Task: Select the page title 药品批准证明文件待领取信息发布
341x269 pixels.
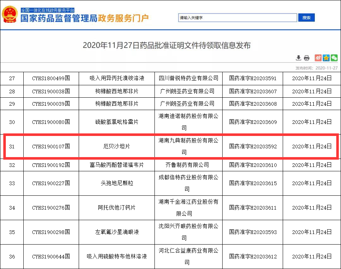Action: pyautogui.click(x=166, y=45)
